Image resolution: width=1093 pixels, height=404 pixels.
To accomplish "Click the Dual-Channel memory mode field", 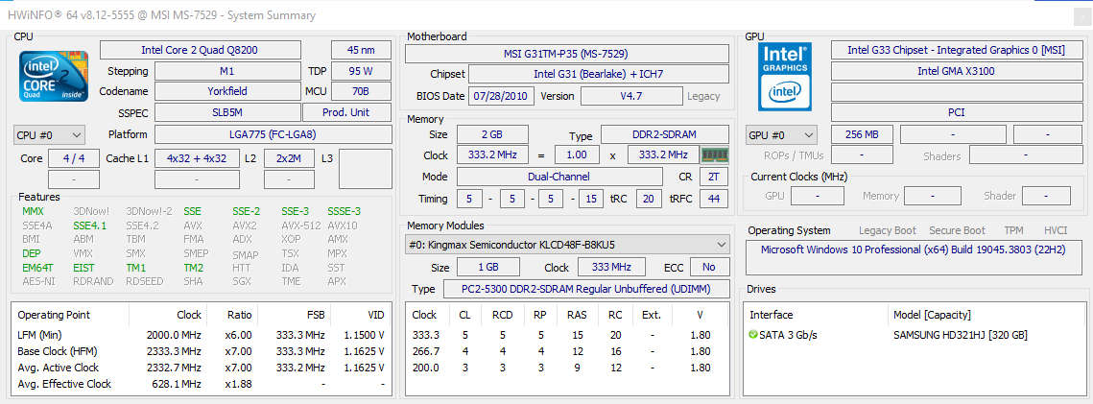I will pyautogui.click(x=558, y=177).
